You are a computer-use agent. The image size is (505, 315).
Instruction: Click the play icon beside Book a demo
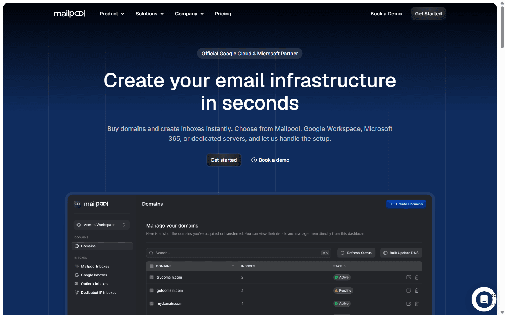(254, 160)
